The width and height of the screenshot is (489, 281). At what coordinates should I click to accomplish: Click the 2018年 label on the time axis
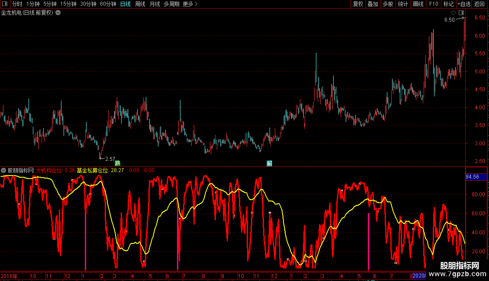(9, 276)
